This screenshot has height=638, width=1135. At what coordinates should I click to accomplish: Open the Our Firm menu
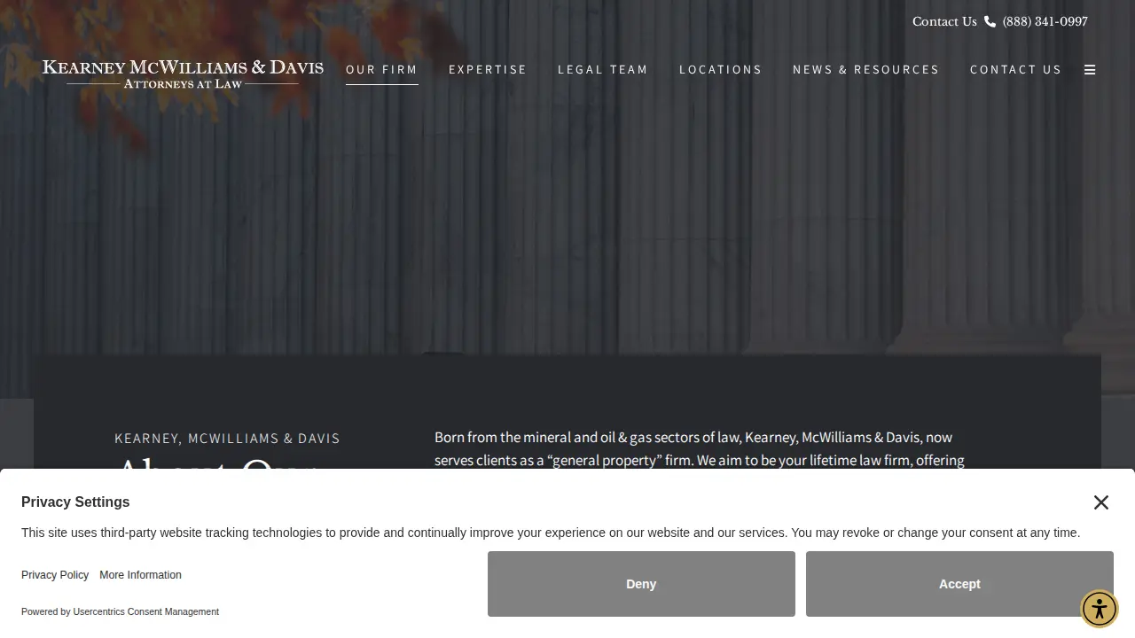point(382,70)
